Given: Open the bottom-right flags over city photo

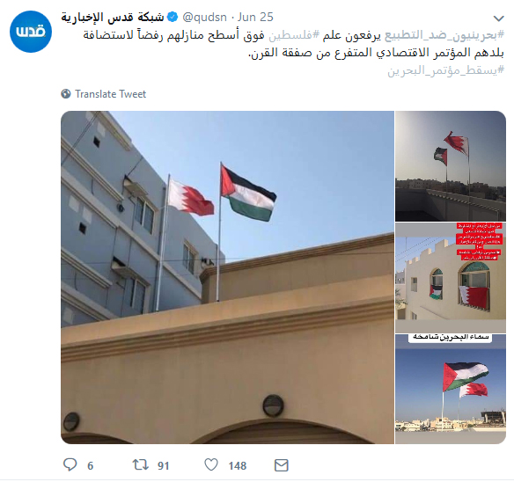Looking at the screenshot, I should pos(451,389).
